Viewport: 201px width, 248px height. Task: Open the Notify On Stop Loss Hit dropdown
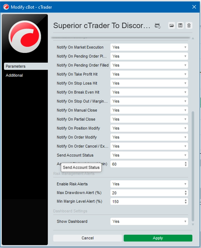149,83
